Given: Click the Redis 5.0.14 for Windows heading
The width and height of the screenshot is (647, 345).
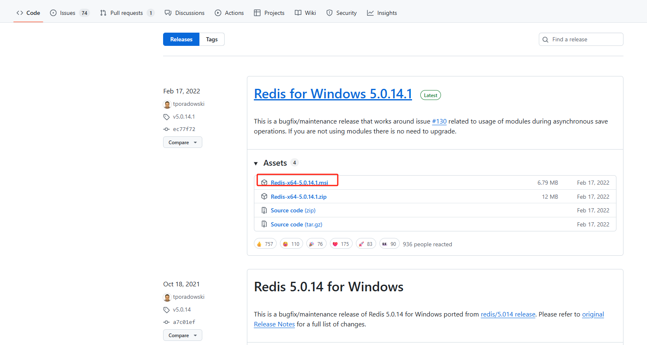Looking at the screenshot, I should [x=329, y=287].
